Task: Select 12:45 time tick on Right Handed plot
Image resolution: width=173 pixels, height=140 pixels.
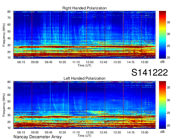Action: click(103, 62)
